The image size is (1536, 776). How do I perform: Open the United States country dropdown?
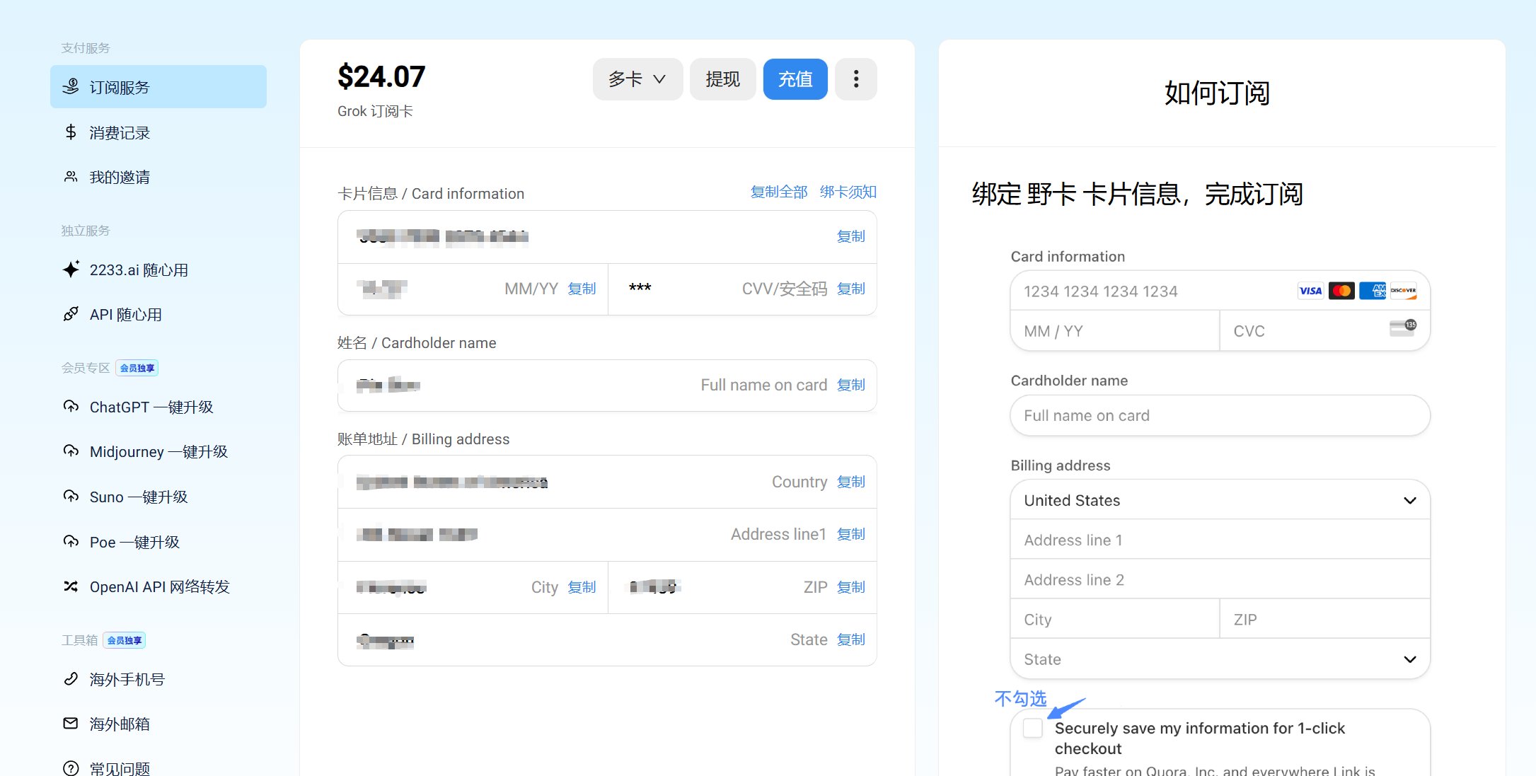tap(1220, 500)
